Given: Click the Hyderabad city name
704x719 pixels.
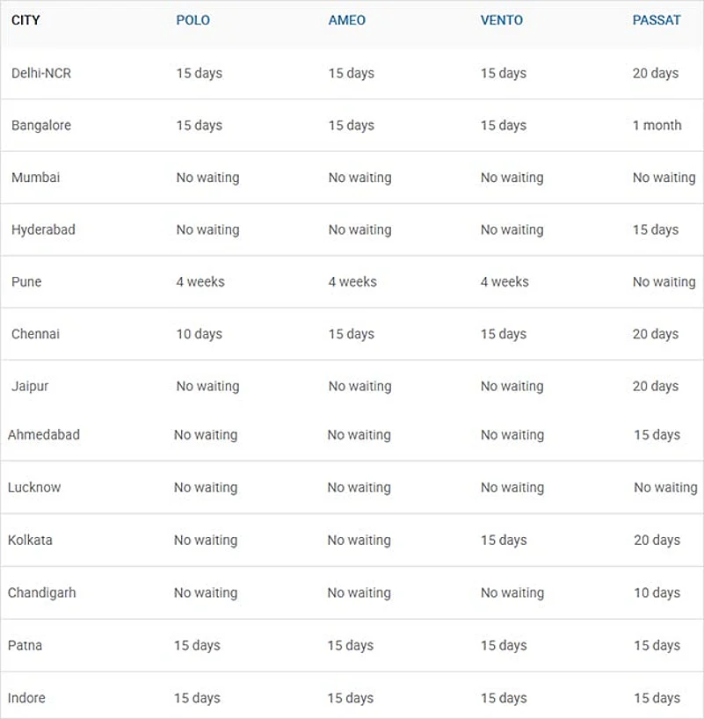Looking at the screenshot, I should (x=43, y=229).
